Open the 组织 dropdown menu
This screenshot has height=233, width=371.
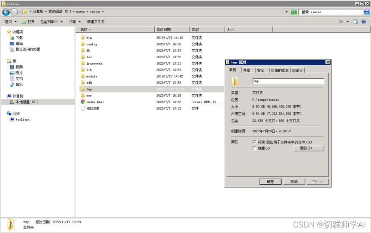(x=11, y=21)
